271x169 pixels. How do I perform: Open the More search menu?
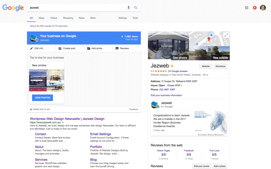pos(93,18)
